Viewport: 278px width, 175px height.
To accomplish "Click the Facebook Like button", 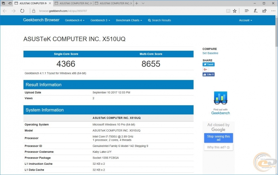I will click(x=209, y=74).
